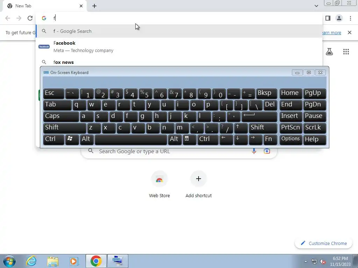Open Windows Explorer folder from the taskbar
The image size is (358, 268).
[x=53, y=261]
